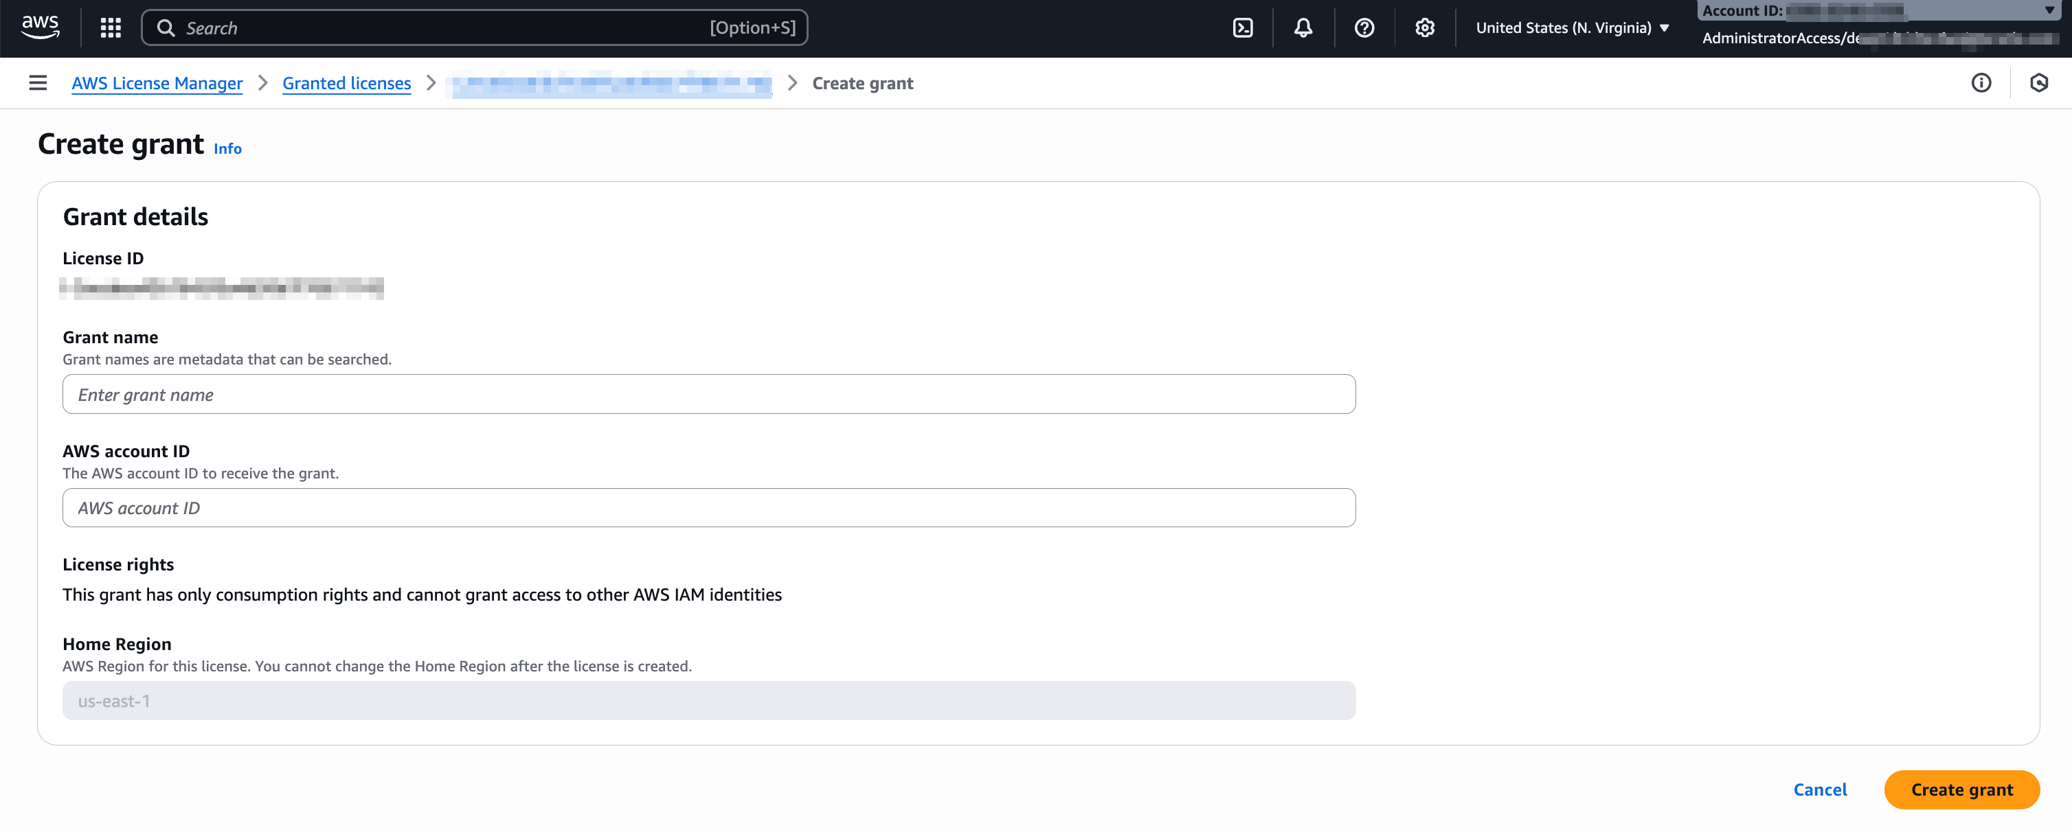The width and height of the screenshot is (2072, 832).
Task: Click the Create grant button
Action: click(x=1962, y=789)
